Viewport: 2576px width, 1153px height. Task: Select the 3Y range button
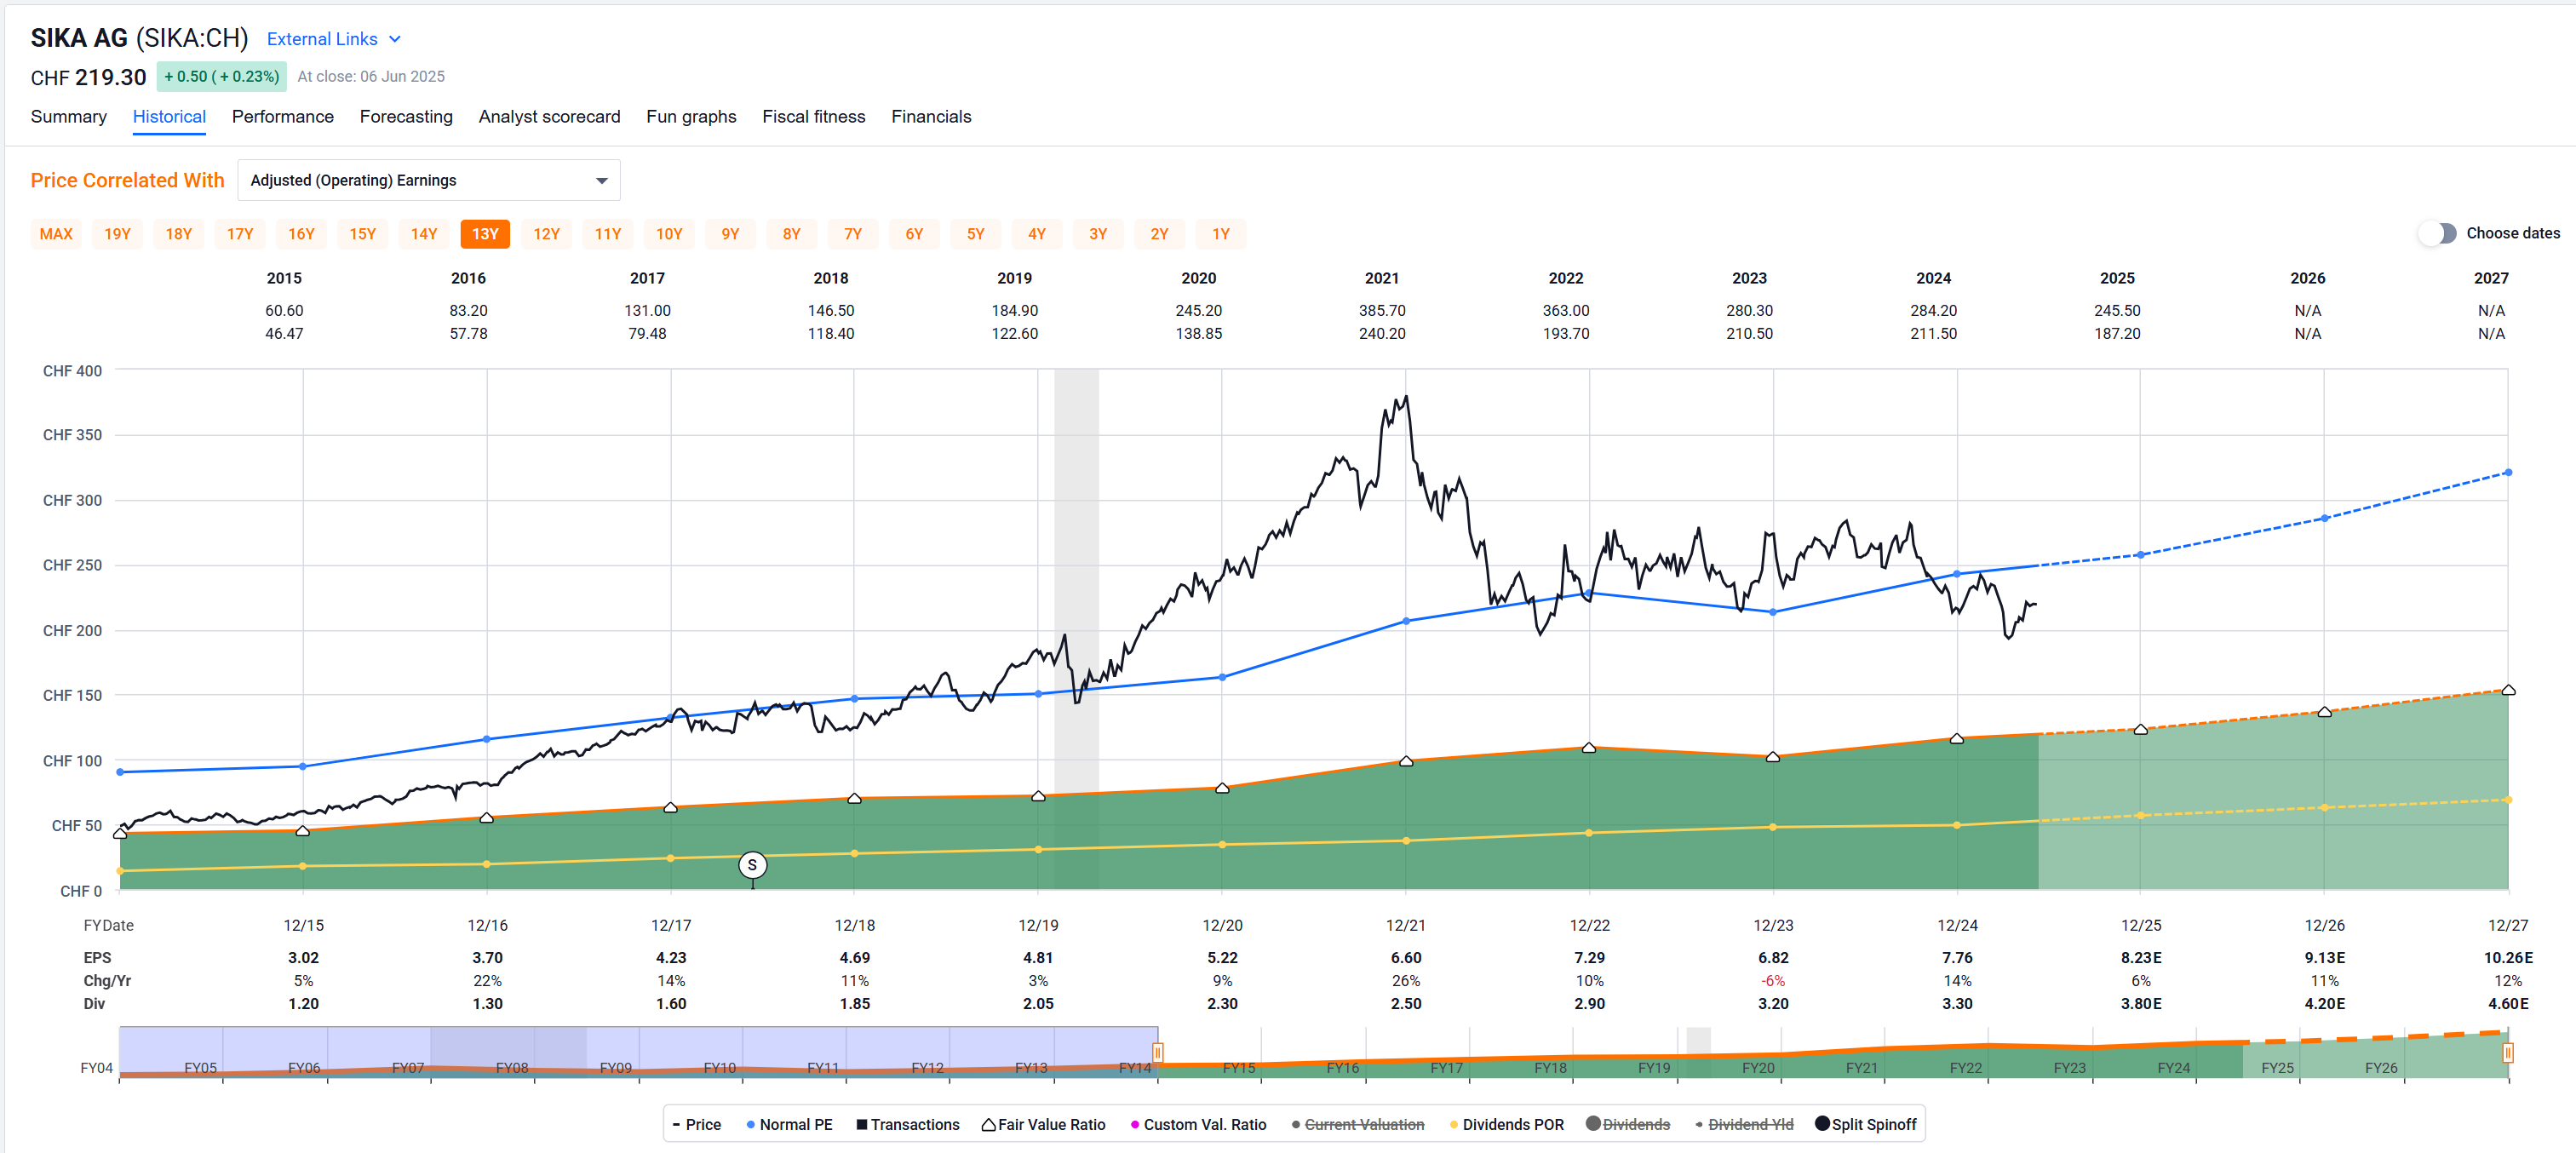coord(1098,234)
